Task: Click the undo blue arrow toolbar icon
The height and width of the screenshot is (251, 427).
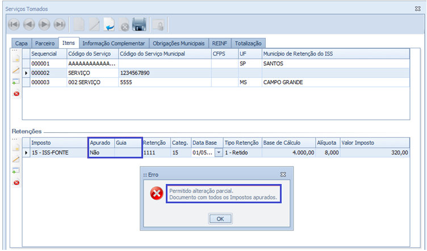Action: click(109, 24)
